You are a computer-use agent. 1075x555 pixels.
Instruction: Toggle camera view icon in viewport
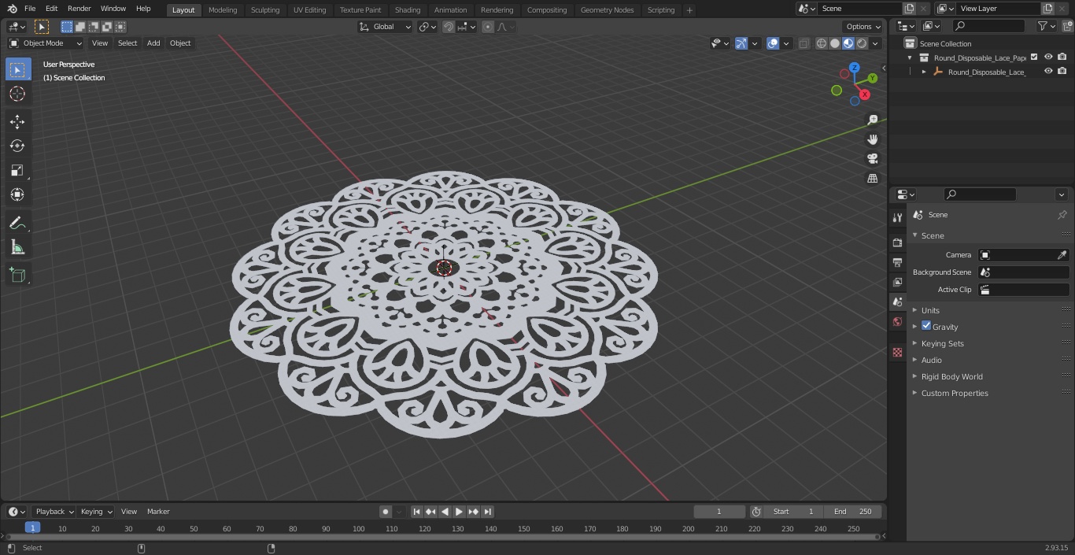pyautogui.click(x=873, y=158)
